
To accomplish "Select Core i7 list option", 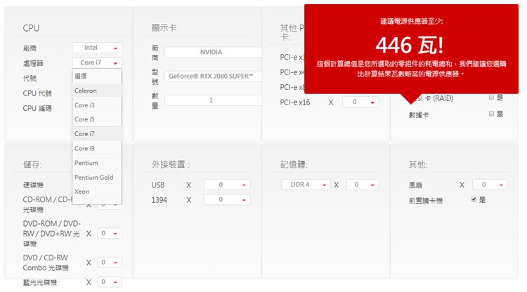I will click(97, 133).
